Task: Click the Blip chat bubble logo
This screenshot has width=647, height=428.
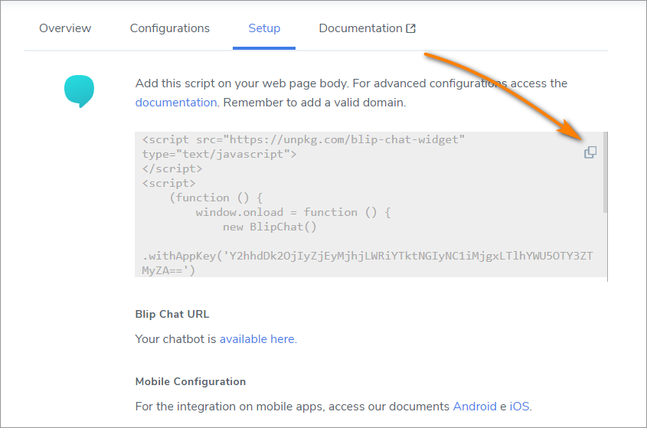Action: 79,91
